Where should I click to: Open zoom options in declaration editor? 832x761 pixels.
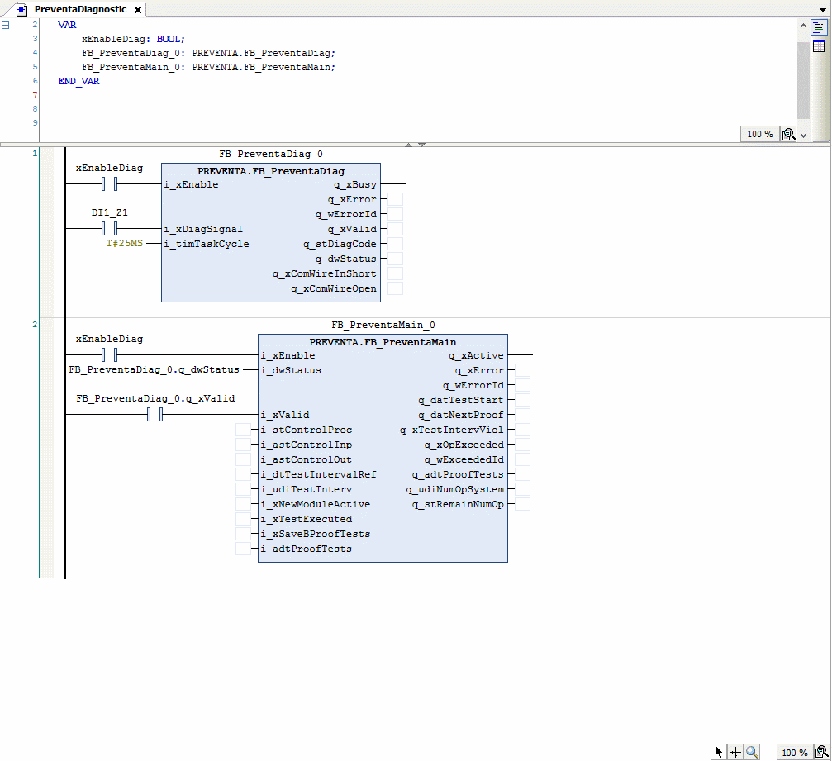click(x=788, y=134)
